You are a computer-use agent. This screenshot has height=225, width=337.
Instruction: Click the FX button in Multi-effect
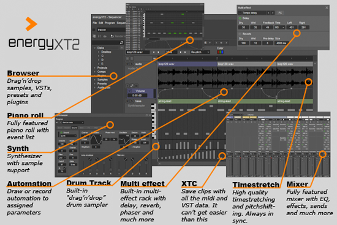pos(280,13)
